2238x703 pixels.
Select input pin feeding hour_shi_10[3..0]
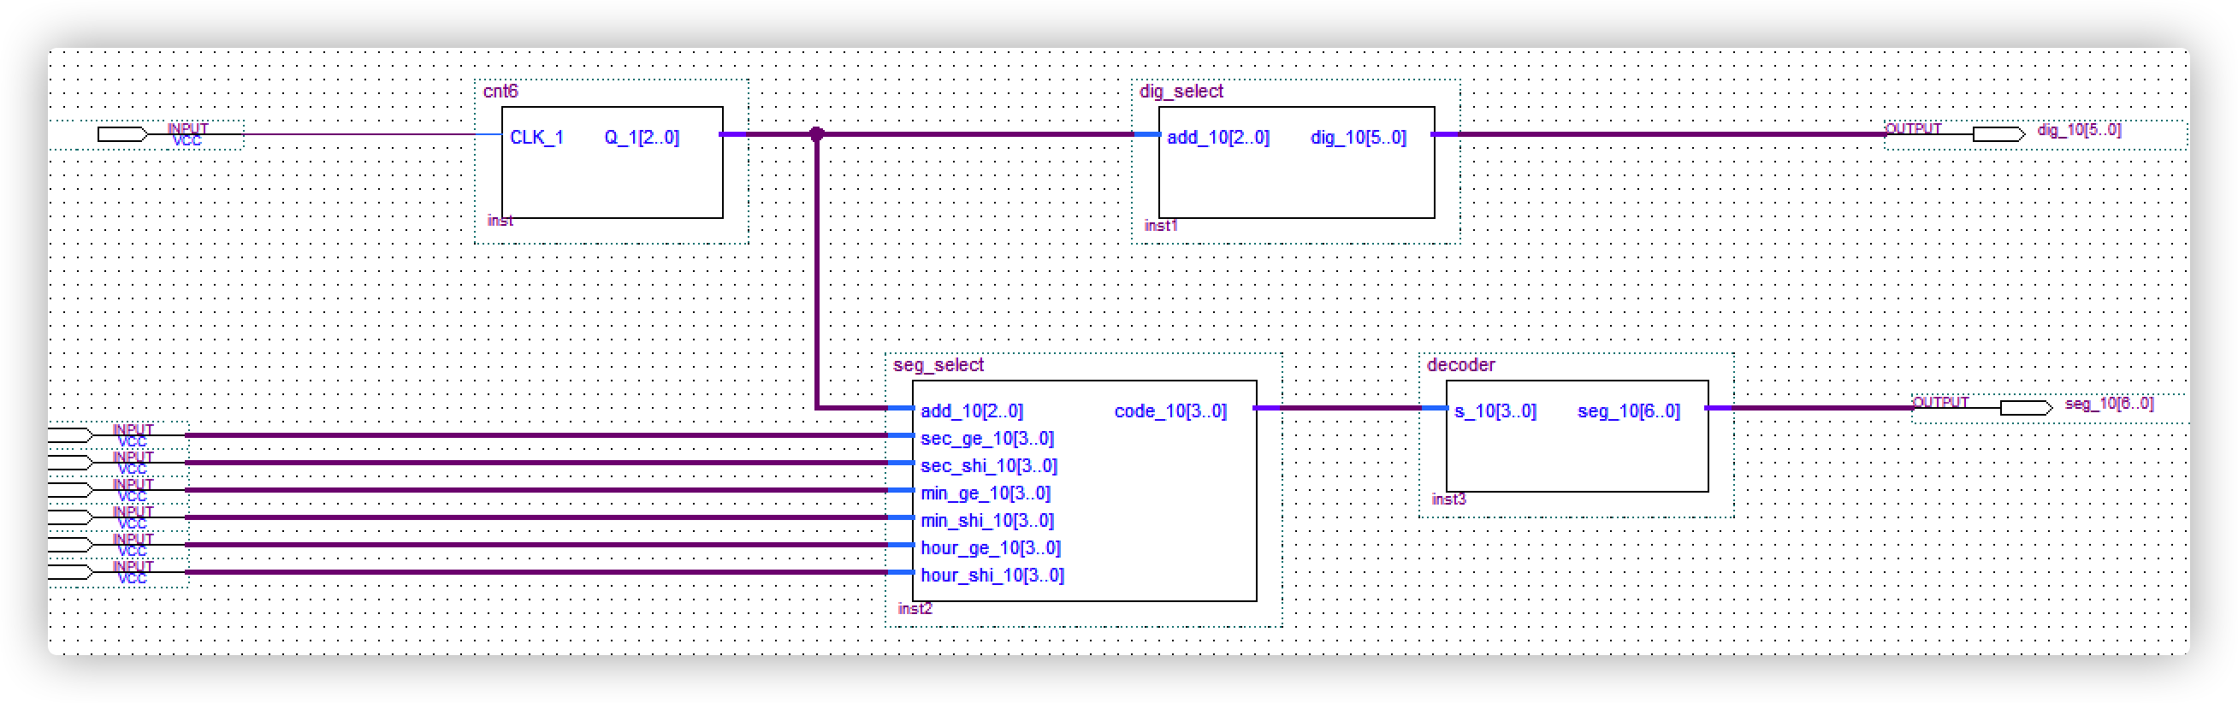70,572
